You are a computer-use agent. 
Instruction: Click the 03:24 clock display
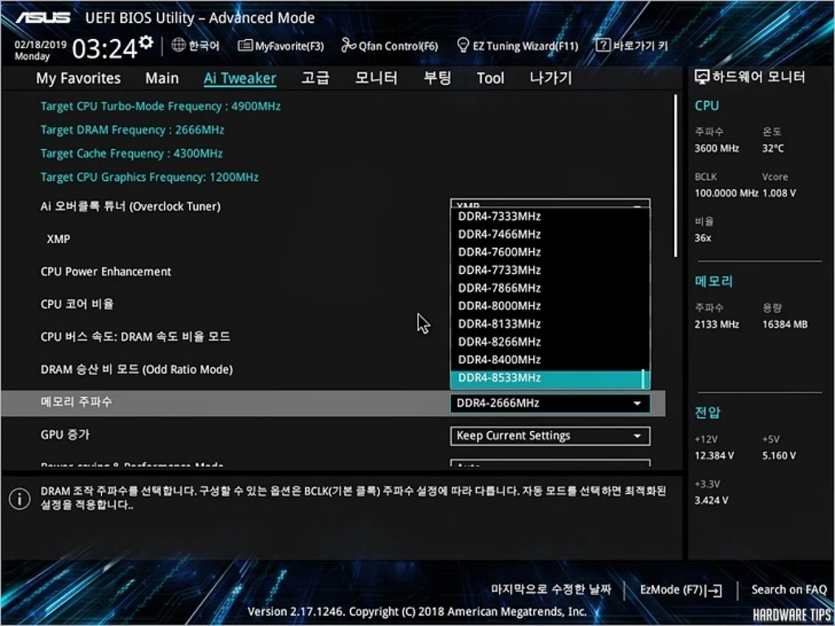click(x=105, y=50)
